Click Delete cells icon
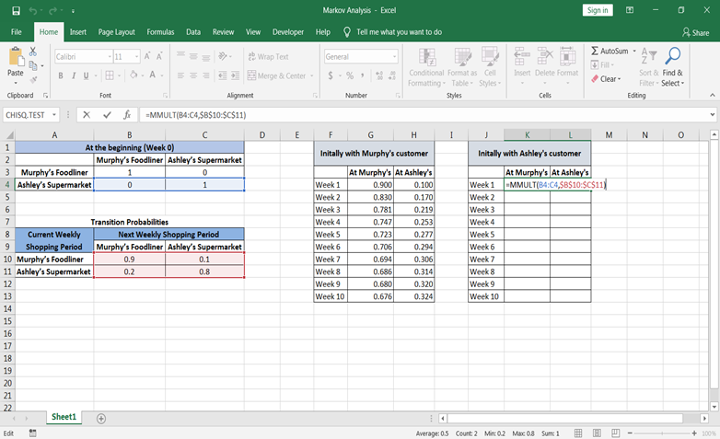 545,56
